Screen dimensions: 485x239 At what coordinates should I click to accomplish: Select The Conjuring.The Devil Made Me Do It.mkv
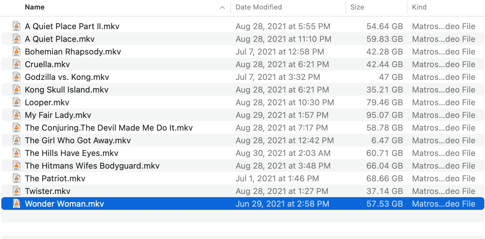click(x=109, y=128)
